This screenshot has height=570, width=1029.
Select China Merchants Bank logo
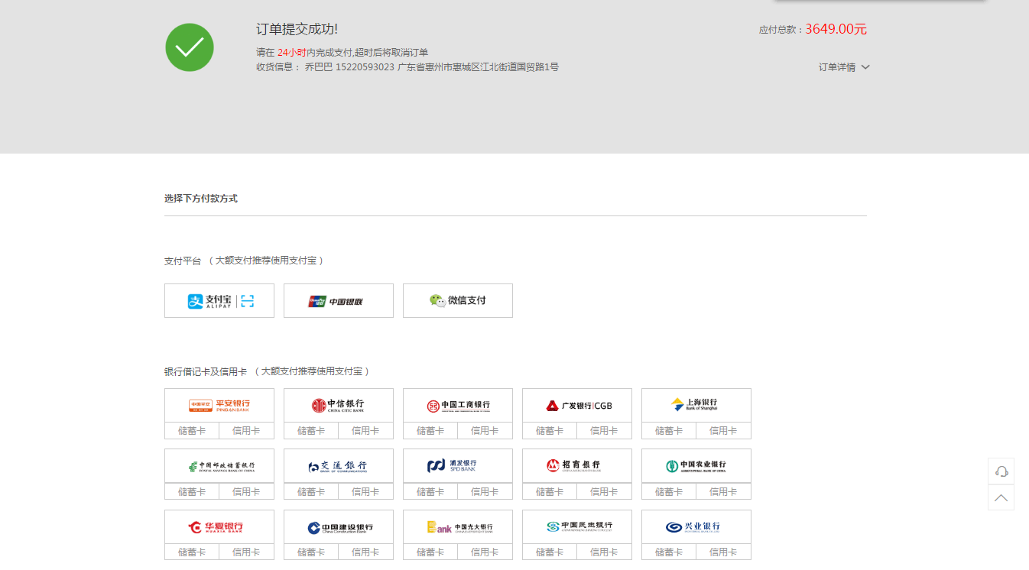click(x=577, y=465)
